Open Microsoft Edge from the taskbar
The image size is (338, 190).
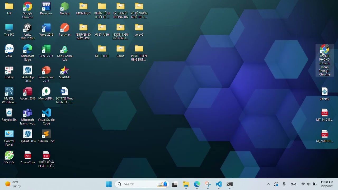point(197,184)
